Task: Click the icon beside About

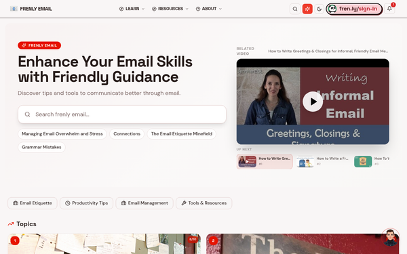Action: click(198, 9)
